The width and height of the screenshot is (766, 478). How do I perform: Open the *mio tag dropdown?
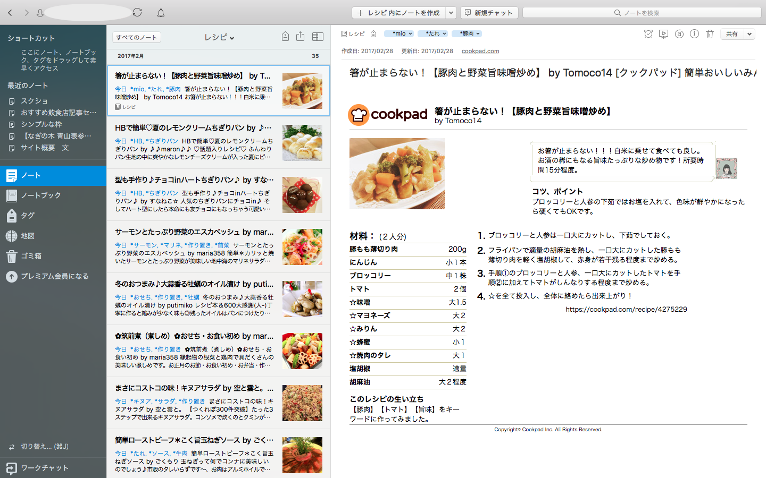pos(399,33)
